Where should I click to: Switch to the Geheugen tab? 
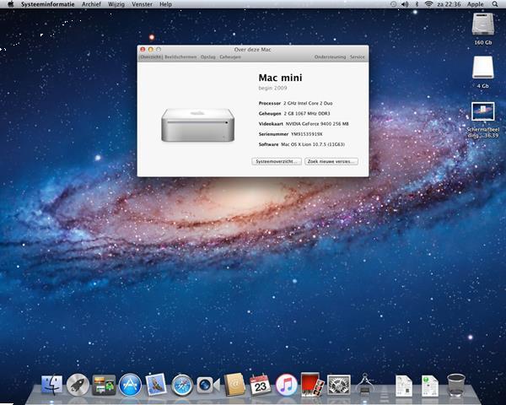pos(230,57)
